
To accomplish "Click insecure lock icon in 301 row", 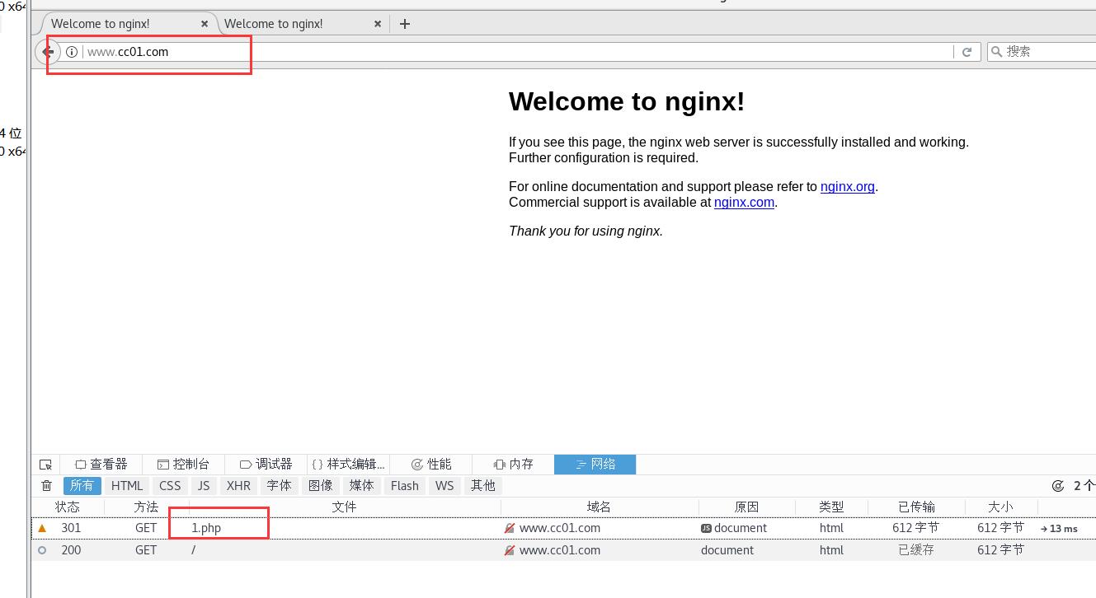I will pos(510,528).
